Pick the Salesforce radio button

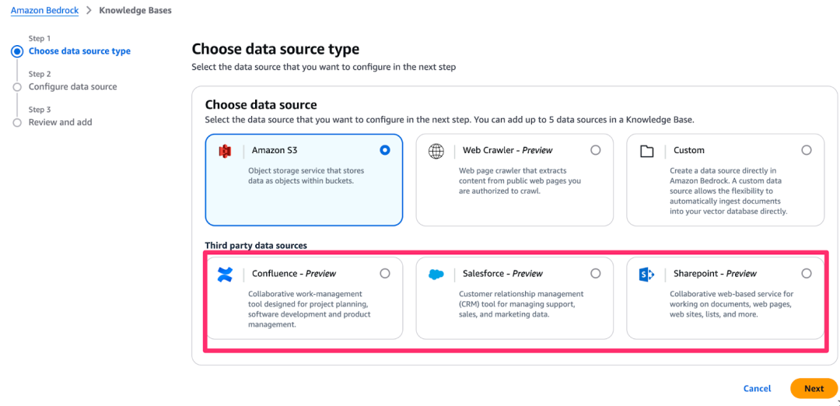(596, 274)
